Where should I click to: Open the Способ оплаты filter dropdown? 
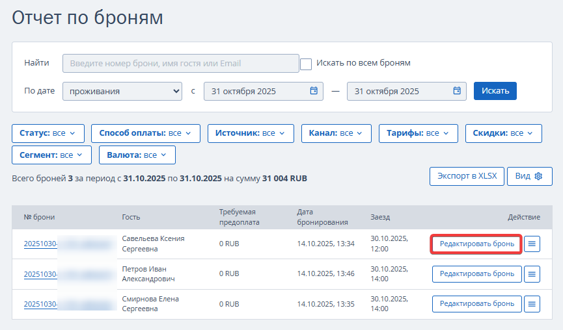pos(145,133)
